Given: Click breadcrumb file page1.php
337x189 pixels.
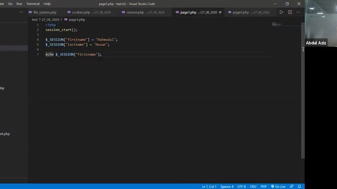Looking at the screenshot, I should [x=75, y=20].
